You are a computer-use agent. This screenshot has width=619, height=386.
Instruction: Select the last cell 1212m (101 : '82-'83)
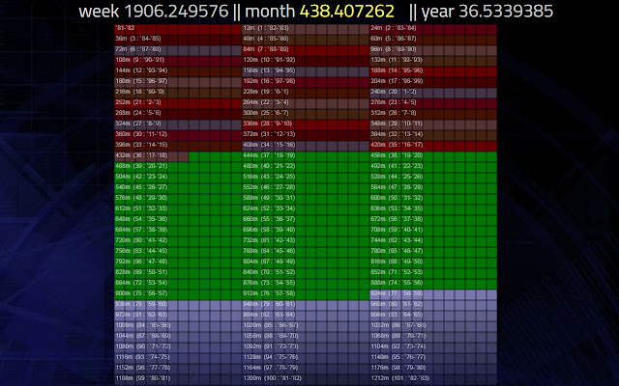(x=433, y=378)
